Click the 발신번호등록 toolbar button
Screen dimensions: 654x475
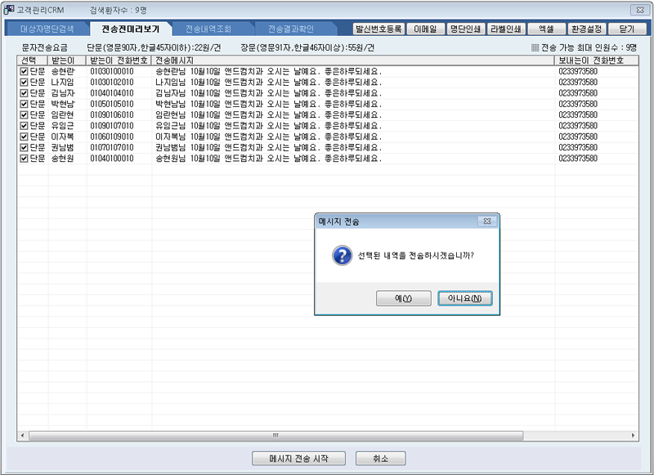pos(379,29)
